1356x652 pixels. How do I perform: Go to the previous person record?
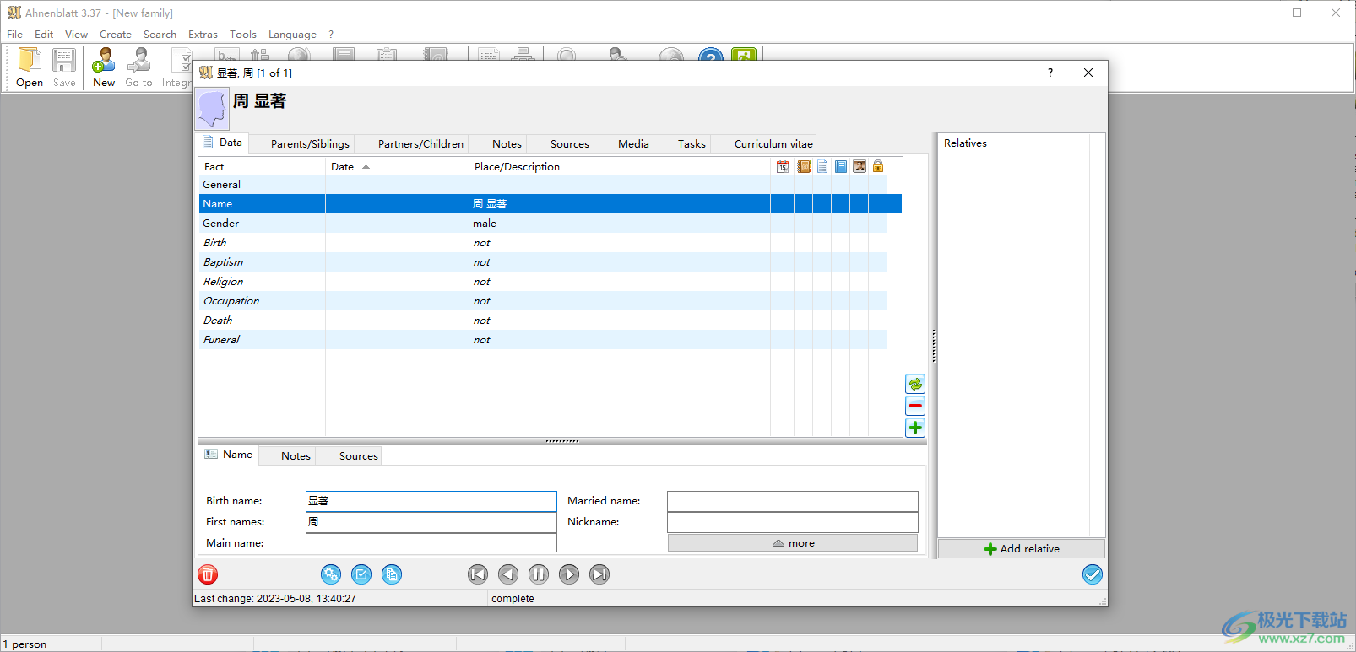[x=508, y=574]
